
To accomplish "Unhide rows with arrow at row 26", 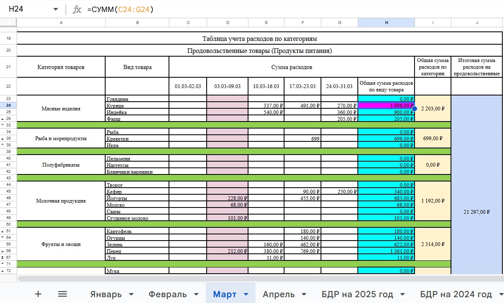I will coord(2,119).
